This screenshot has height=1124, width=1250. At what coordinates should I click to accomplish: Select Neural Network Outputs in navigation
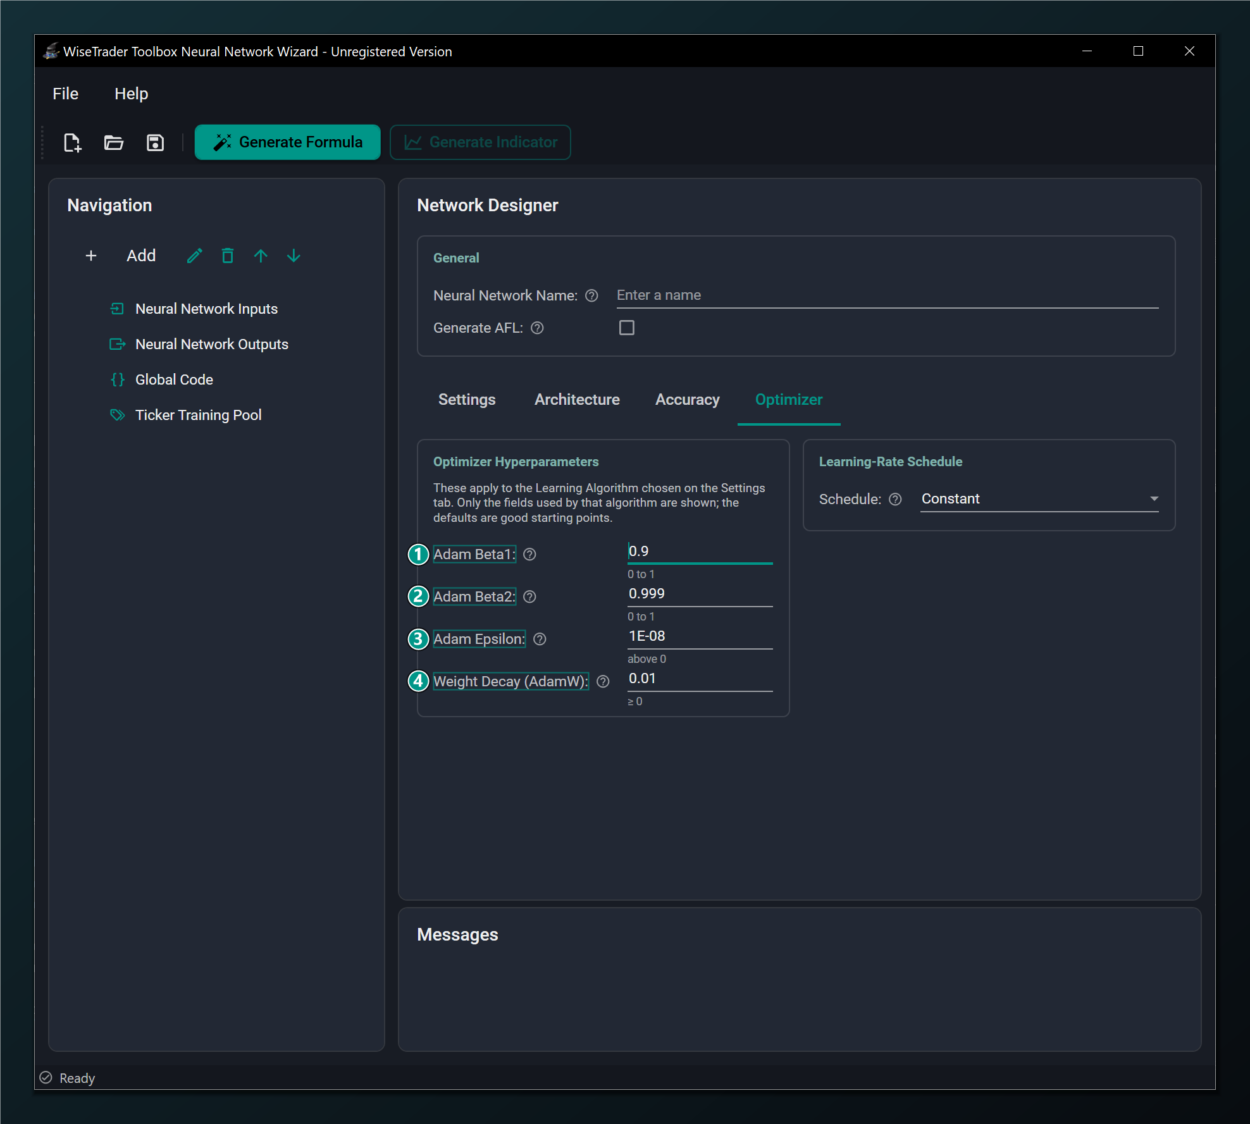coord(212,344)
